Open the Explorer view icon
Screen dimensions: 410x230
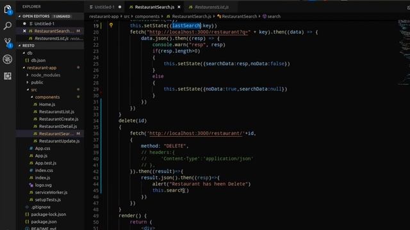(x=8, y=10)
